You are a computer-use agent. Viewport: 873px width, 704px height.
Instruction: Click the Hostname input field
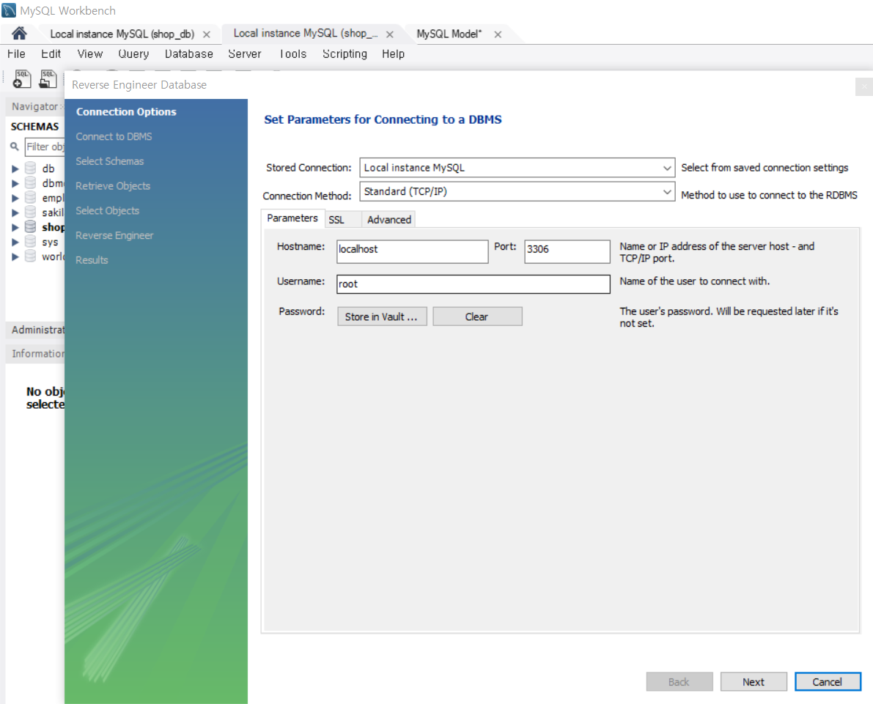click(413, 251)
